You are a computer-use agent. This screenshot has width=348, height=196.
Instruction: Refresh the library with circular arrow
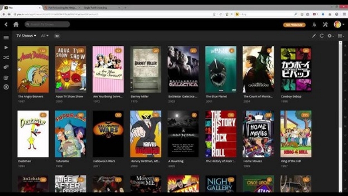tap(322, 36)
